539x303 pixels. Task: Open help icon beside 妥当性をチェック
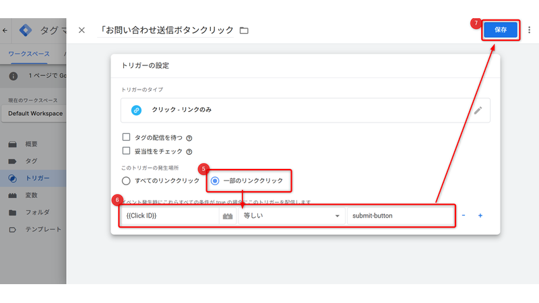click(x=189, y=152)
